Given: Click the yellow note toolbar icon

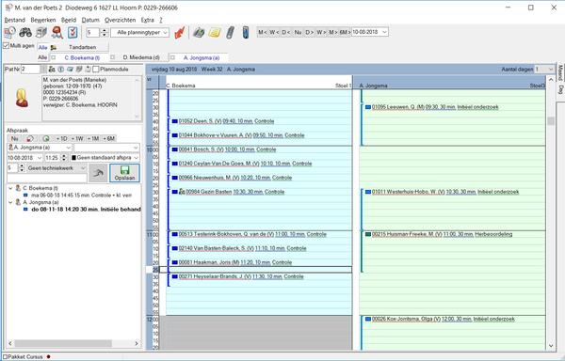Looking at the screenshot, I should (215, 32).
